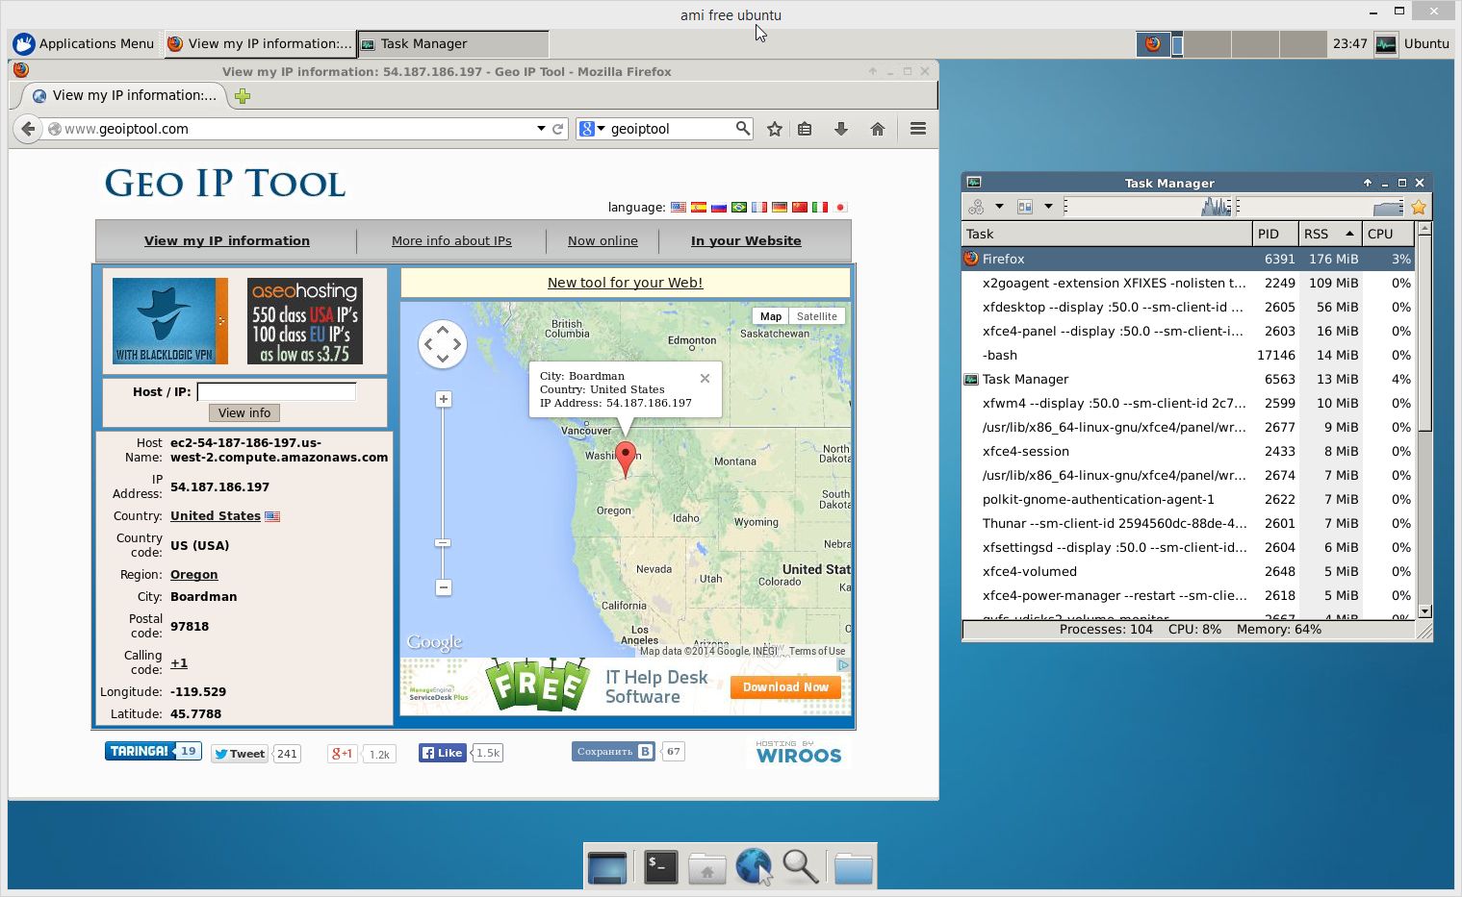The width and height of the screenshot is (1462, 897).
Task: Open Firefox hamburger menu
Action: tap(918, 129)
